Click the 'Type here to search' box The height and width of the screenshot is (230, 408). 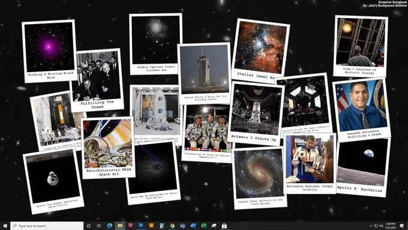point(47,226)
